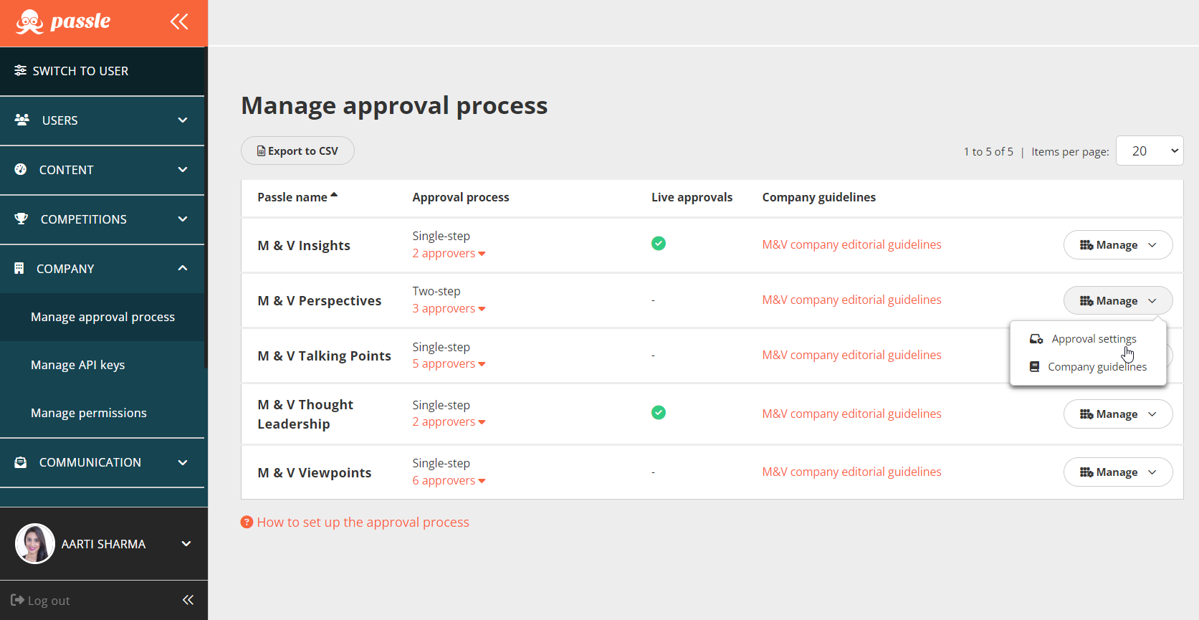The width and height of the screenshot is (1199, 620).
Task: Expand the Users menu section
Action: coord(183,120)
